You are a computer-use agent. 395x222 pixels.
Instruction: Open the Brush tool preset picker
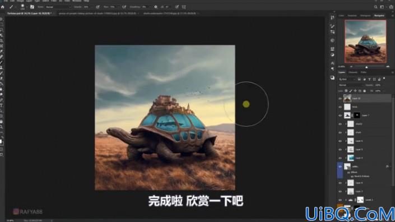[x=11, y=7]
